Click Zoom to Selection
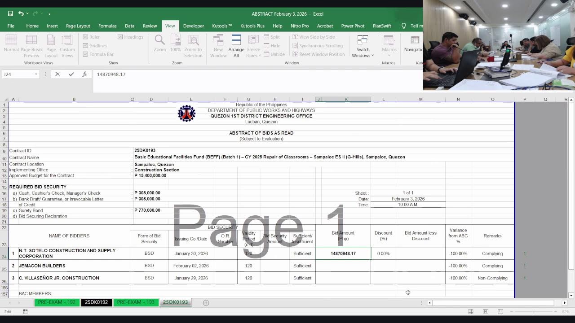 coord(193,46)
